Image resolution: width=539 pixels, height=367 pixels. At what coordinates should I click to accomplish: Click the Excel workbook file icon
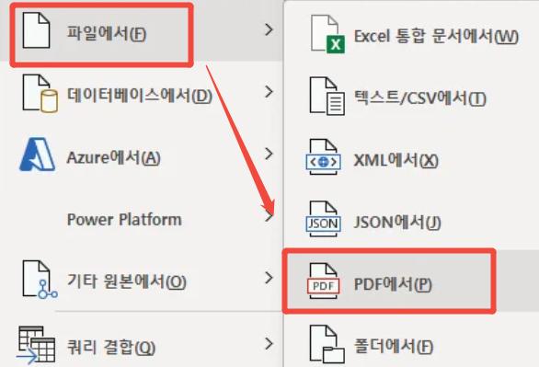pos(328,34)
